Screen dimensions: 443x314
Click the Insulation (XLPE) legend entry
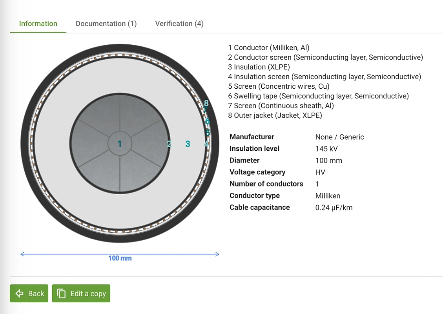click(x=259, y=67)
